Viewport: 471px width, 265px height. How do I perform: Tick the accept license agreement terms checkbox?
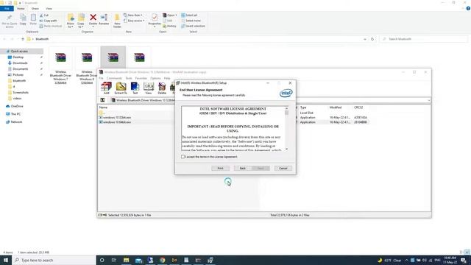[183, 157]
